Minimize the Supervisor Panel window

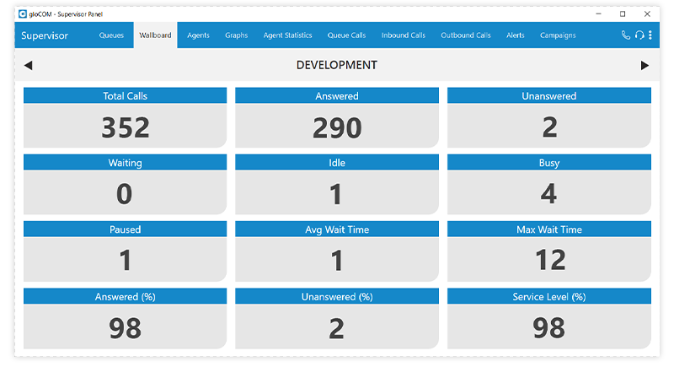[597, 13]
